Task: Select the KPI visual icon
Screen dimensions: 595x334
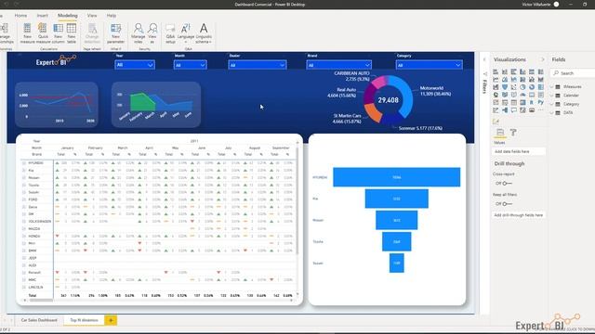Action: point(496,102)
